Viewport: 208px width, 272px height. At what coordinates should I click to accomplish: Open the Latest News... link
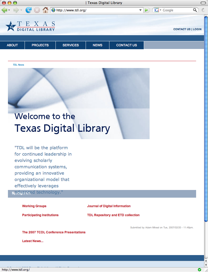click(x=33, y=241)
